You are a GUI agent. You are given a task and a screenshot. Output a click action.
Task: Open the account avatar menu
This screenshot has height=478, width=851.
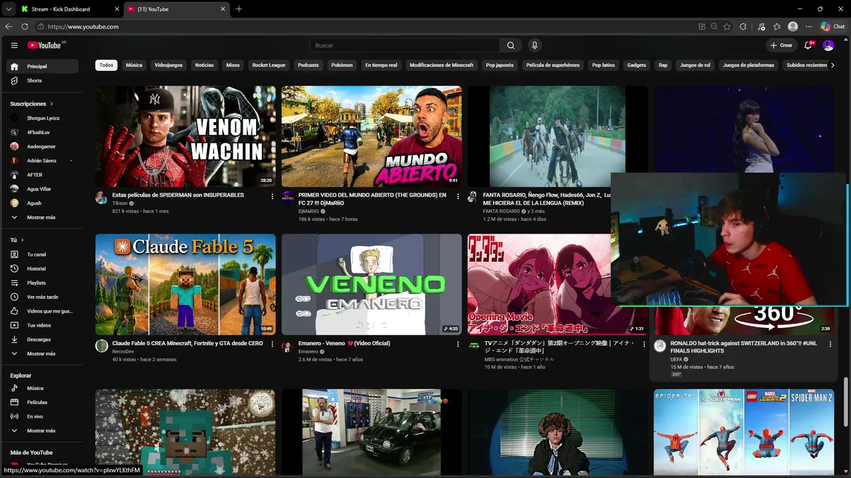pos(828,45)
